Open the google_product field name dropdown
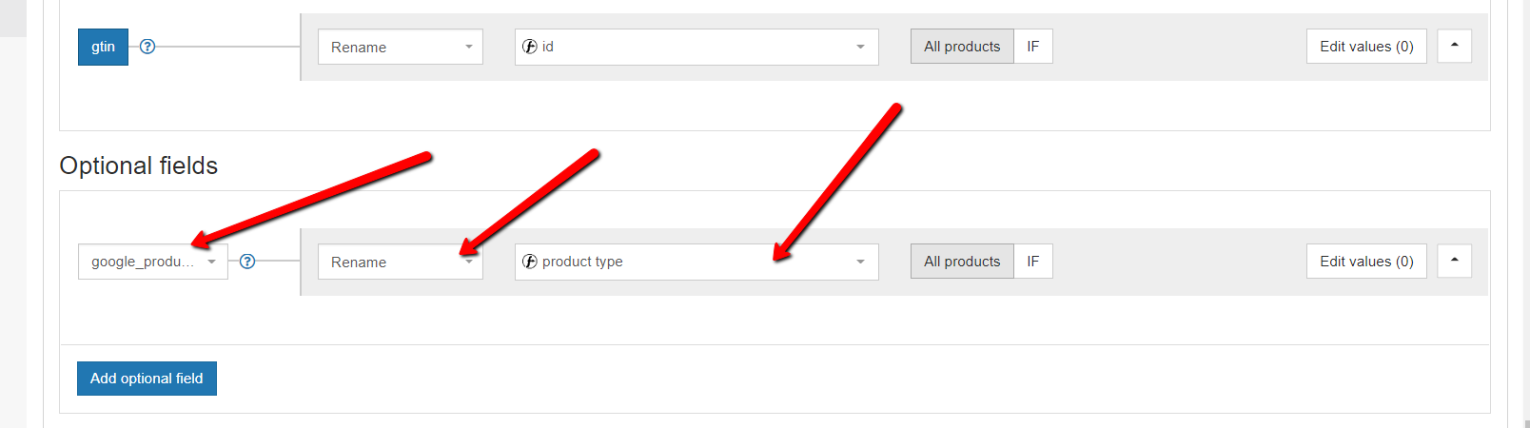This screenshot has width=1530, height=428. (153, 262)
